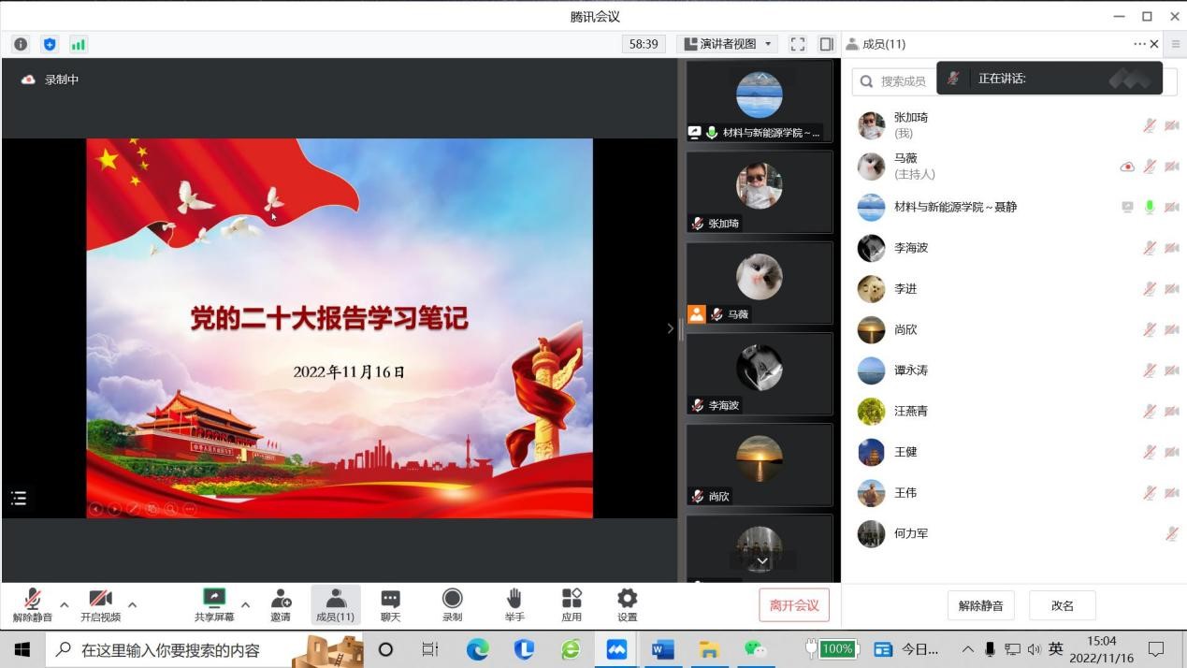The height and width of the screenshot is (668, 1187).
Task: Click the Share Screen (共享屏幕) icon
Action: click(x=214, y=600)
